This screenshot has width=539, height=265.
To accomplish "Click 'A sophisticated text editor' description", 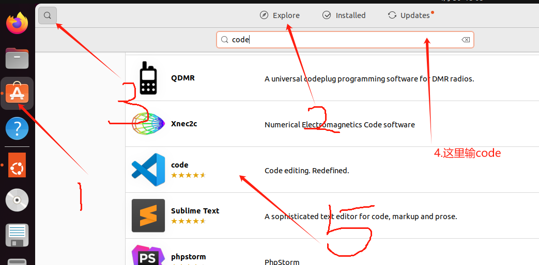I will (361, 217).
